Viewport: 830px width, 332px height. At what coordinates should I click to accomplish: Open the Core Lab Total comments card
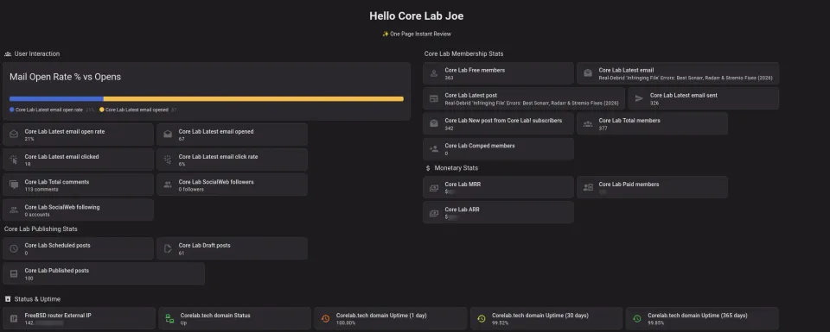click(79, 185)
